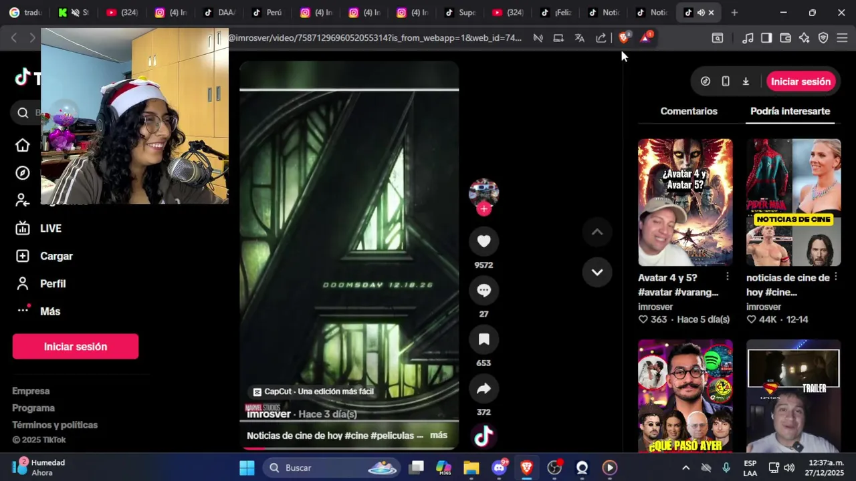Open Brave VPN shield icon
Viewport: 856px width, 481px height.
(823, 38)
